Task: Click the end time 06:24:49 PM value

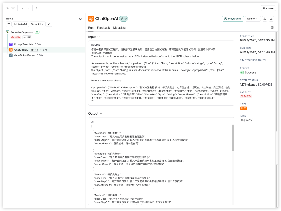Action: click(x=257, y=52)
